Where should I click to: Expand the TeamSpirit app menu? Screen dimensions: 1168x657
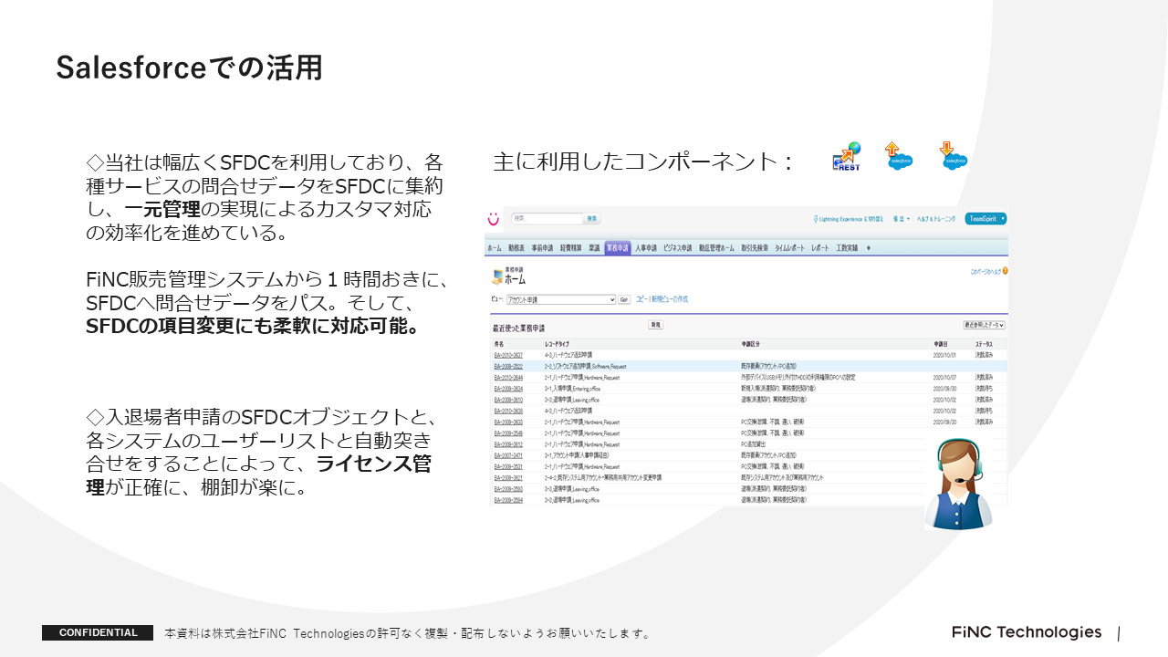click(985, 219)
